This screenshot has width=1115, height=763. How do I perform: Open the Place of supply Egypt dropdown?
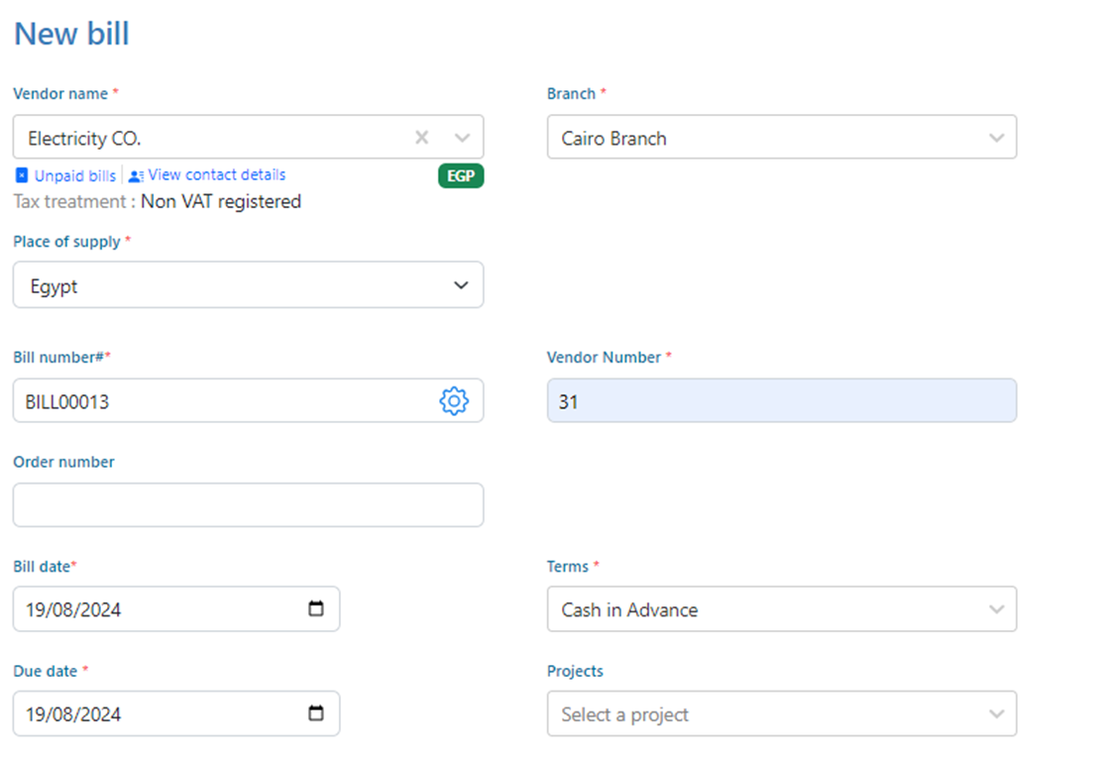pyautogui.click(x=248, y=285)
